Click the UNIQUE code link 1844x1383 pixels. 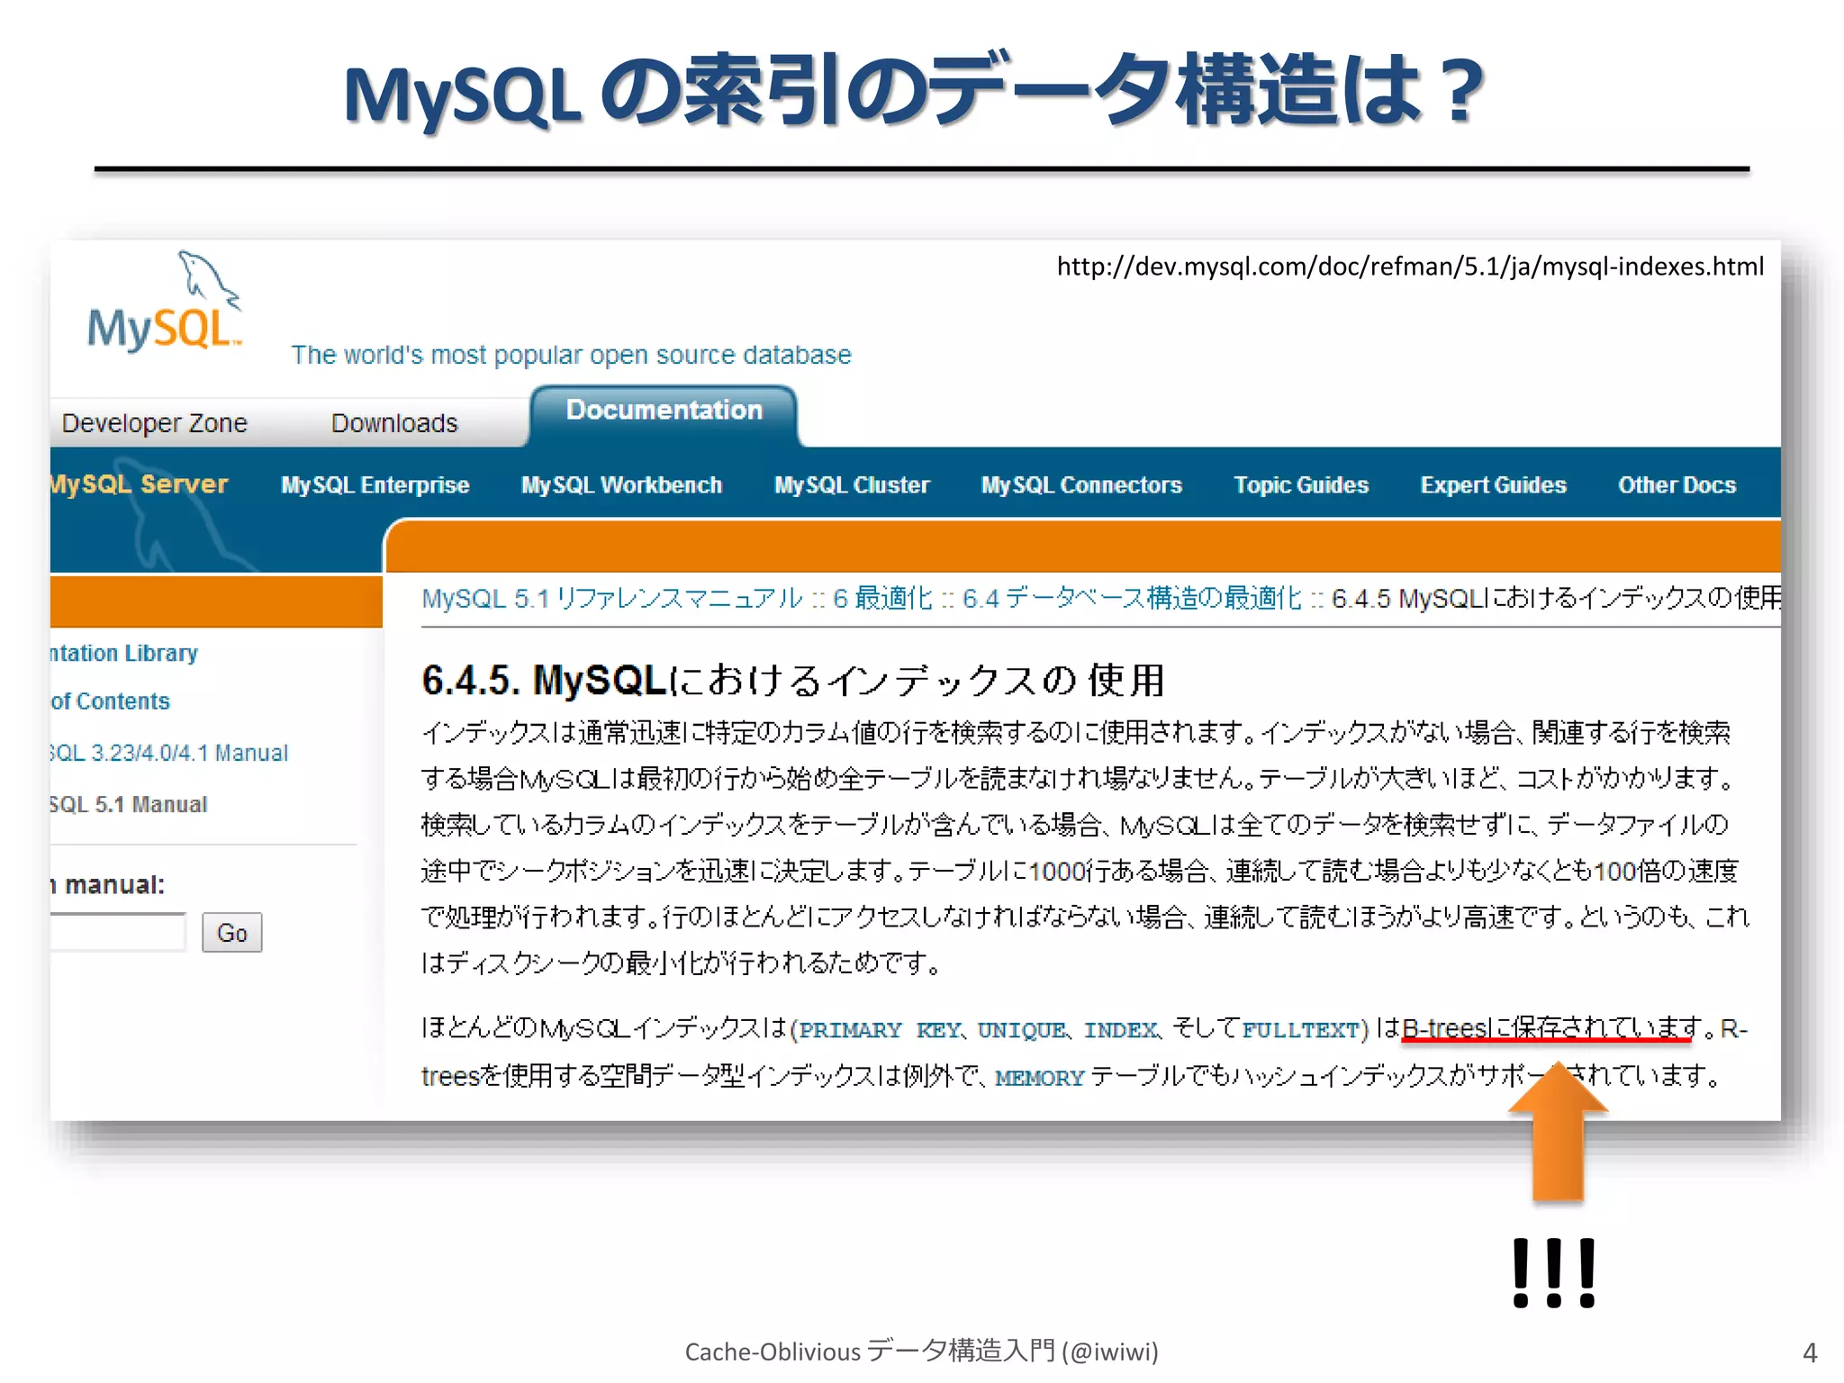[1021, 1030]
